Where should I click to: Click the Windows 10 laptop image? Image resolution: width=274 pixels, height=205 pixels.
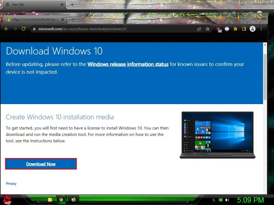(x=218, y=135)
